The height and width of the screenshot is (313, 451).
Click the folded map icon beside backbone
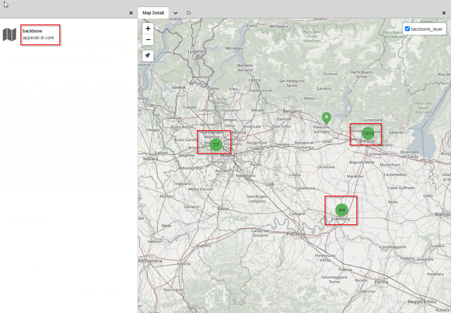click(10, 35)
